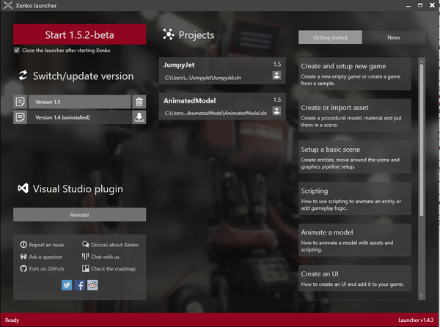Image resolution: width=440 pixels, height=327 pixels.
Task: Click the Twitter icon
Action: (x=67, y=285)
